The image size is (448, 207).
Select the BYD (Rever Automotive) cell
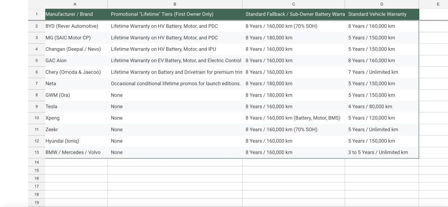click(76, 26)
